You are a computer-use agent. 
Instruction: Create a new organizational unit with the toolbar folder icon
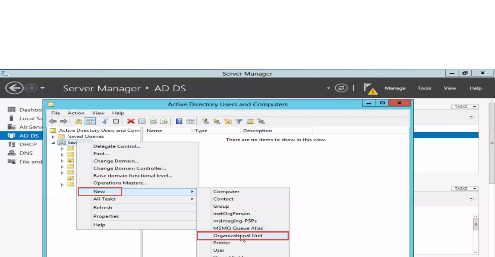click(x=228, y=121)
